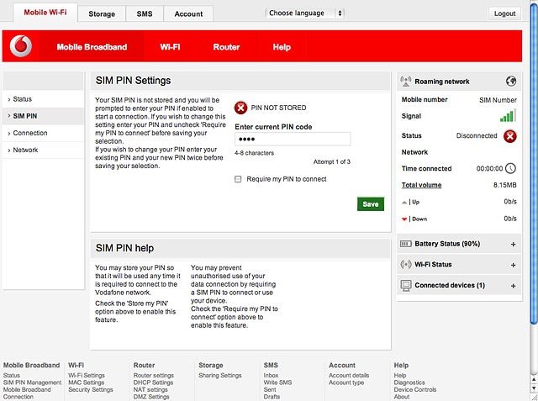Open NAT settings footer link
The image size is (538, 401).
150,390
